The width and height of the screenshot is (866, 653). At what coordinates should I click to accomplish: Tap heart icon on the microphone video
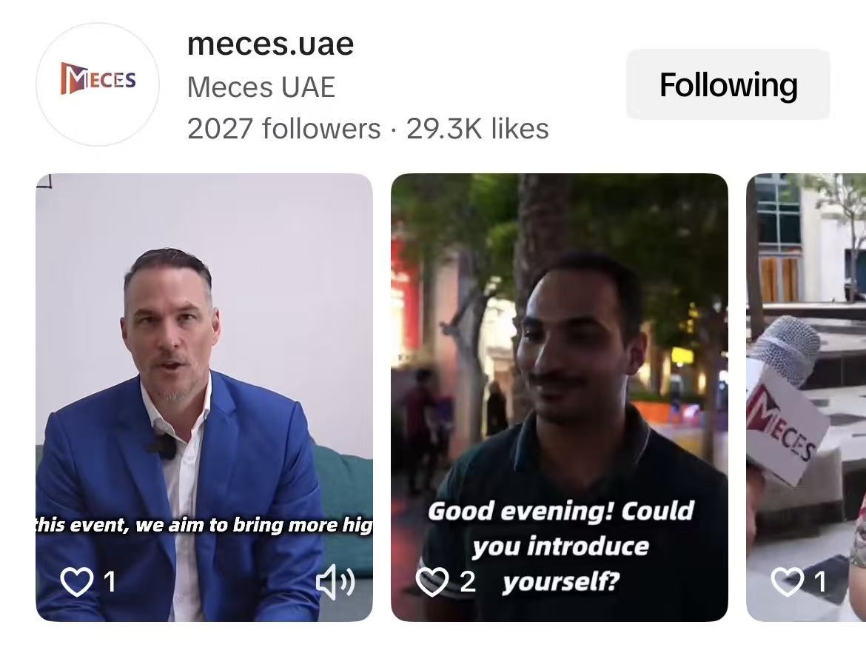[x=787, y=582]
